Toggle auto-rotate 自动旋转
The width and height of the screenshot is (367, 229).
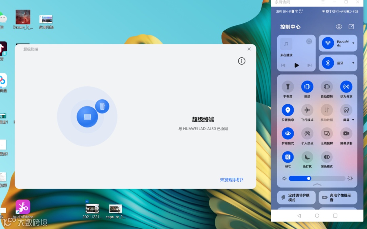tap(327, 87)
